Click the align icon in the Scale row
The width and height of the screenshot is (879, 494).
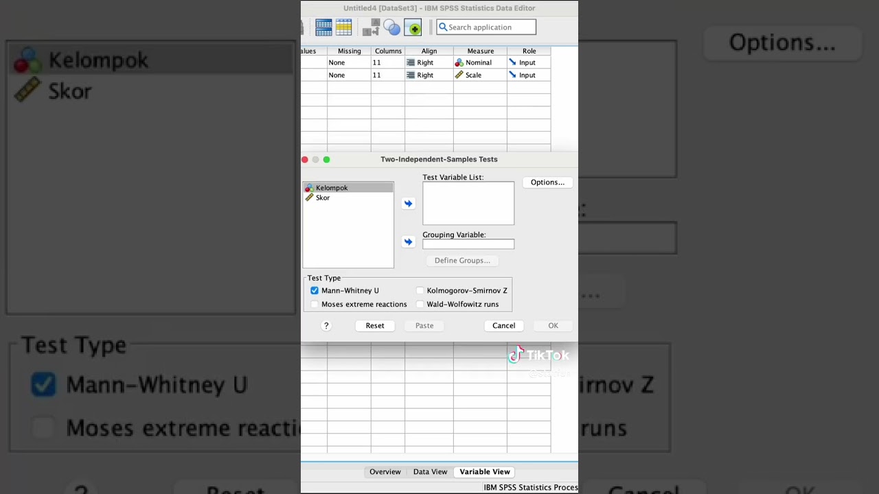pos(411,75)
